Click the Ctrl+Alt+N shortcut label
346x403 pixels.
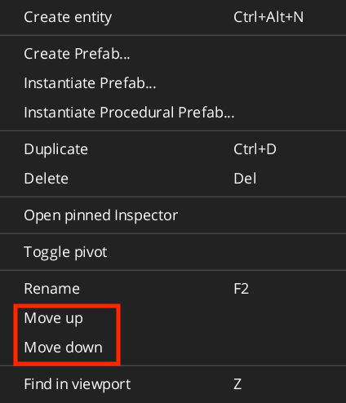(x=268, y=17)
